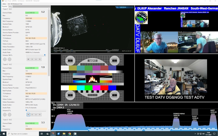Click scroll up arrow of properties panel
218x136 pixels.
(x=49, y=9)
